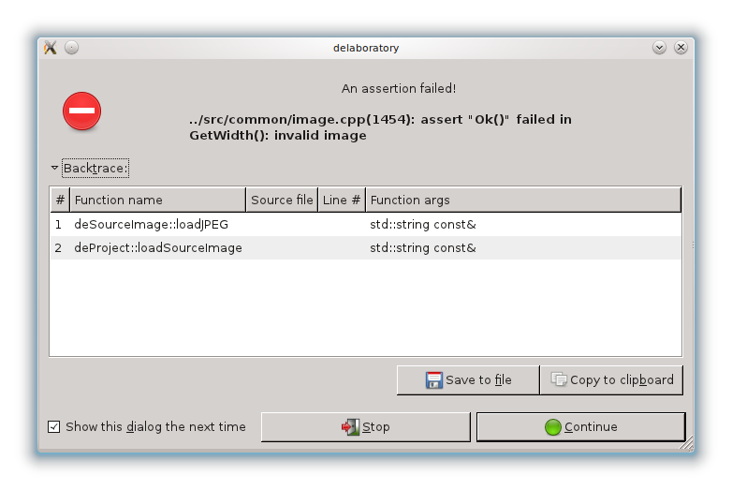Save backtrace using Save to file button
Viewport: 732px width, 490px height.
click(x=468, y=380)
